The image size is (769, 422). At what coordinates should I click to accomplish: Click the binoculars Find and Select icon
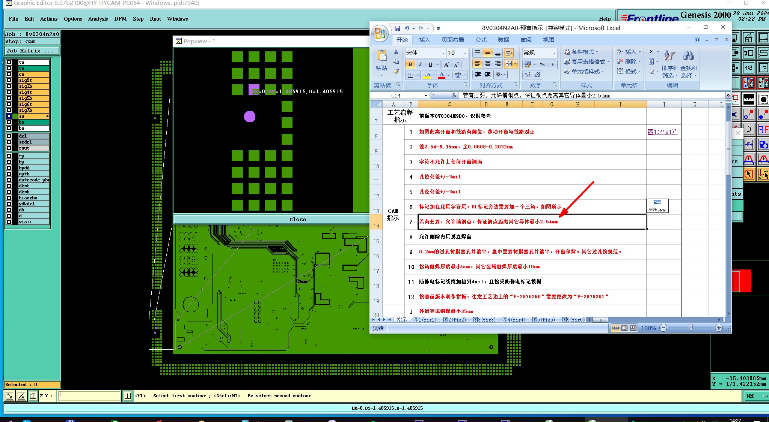point(688,56)
